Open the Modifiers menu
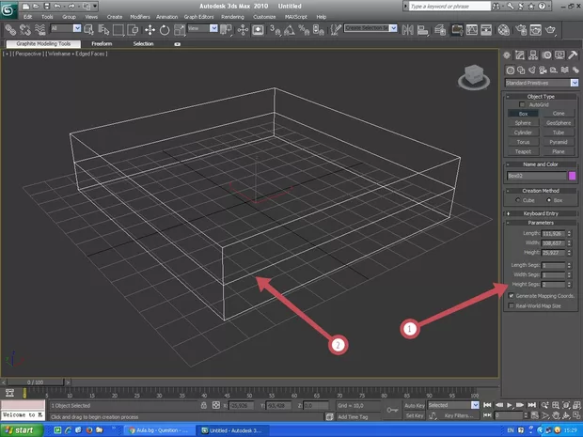The width and height of the screenshot is (583, 437). 139,17
